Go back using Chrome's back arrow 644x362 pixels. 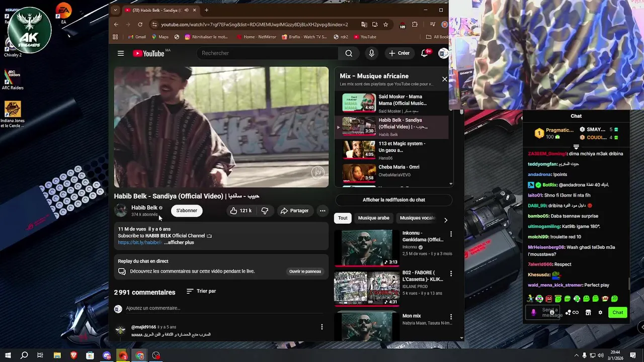point(116,24)
